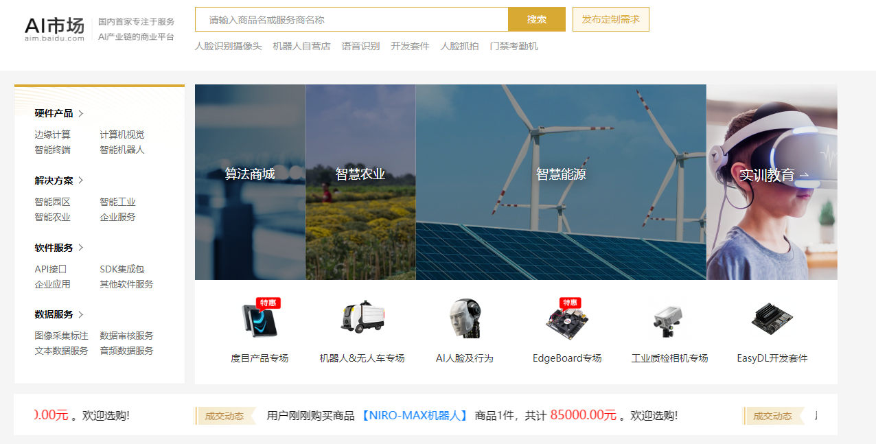Click the 实训教育 arrow icon
876x444 pixels.
[804, 176]
